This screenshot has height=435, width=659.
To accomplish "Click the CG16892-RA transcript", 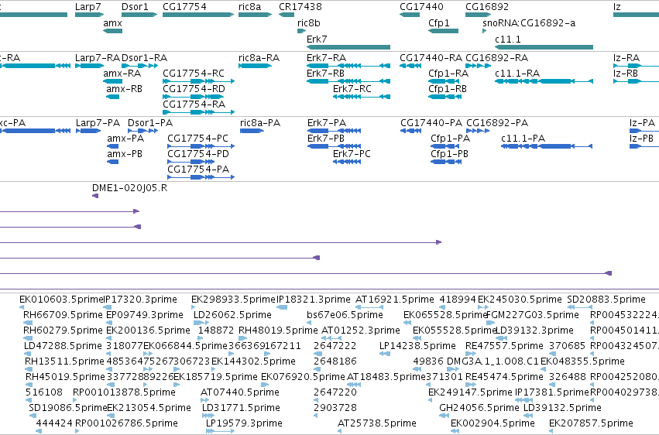I will click(479, 66).
